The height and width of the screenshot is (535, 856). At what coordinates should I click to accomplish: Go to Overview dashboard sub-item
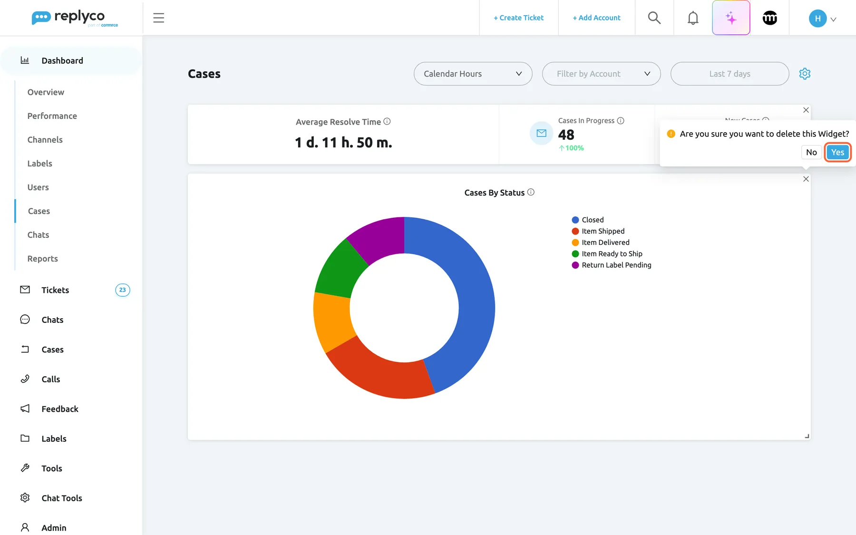[46, 92]
